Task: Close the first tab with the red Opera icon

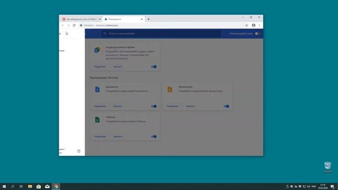Action: pyautogui.click(x=100, y=19)
